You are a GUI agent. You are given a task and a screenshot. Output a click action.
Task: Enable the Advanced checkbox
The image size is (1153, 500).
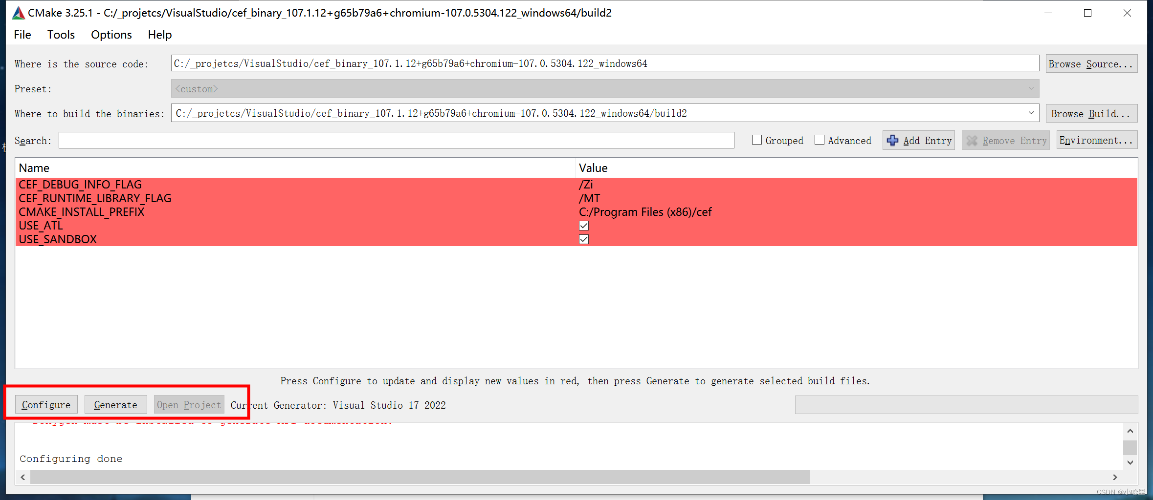820,140
